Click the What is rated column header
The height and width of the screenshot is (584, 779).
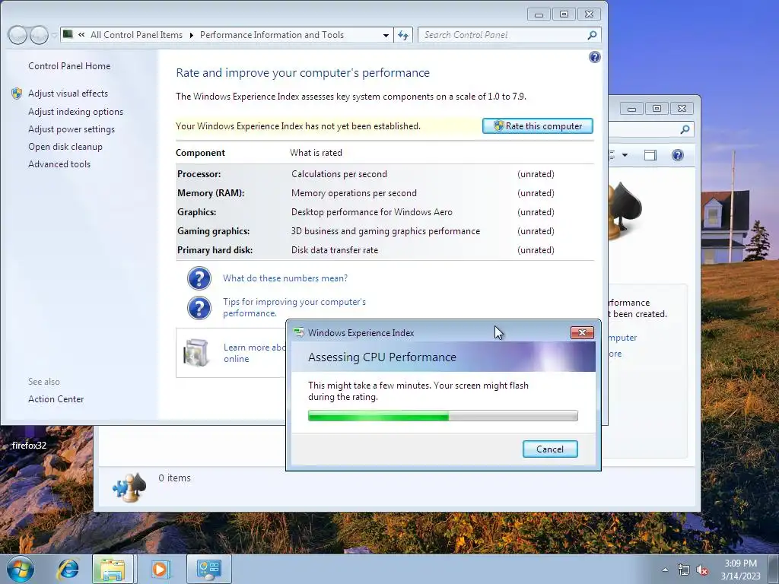(x=316, y=153)
